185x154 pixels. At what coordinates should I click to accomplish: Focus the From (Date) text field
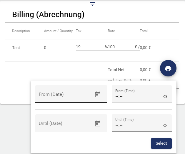(x=65, y=94)
